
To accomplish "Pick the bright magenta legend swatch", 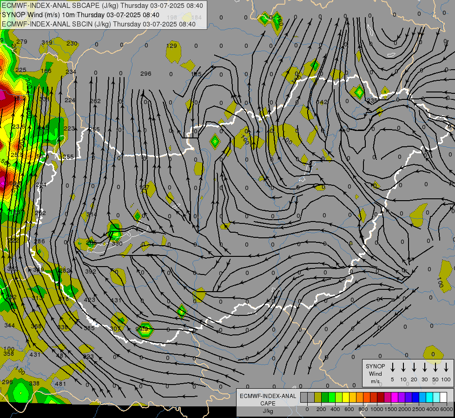I will (395, 397).
